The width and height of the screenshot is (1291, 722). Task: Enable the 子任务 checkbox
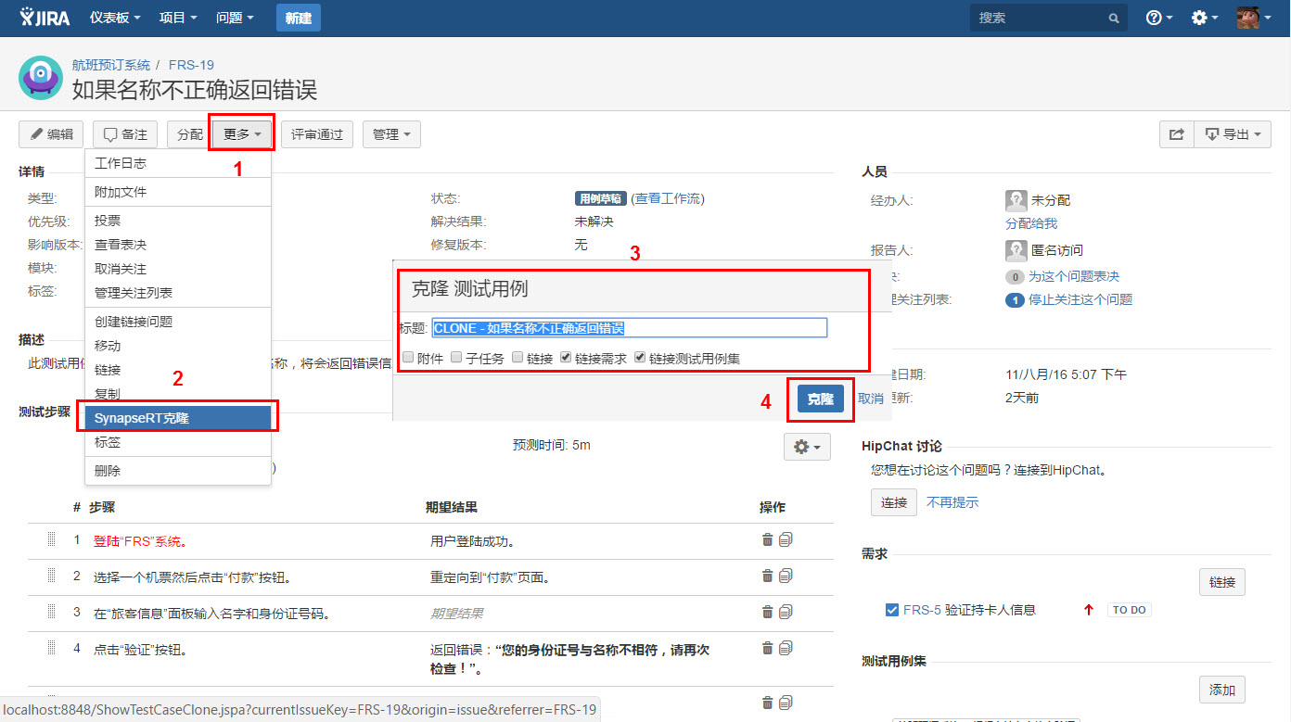[456, 358]
